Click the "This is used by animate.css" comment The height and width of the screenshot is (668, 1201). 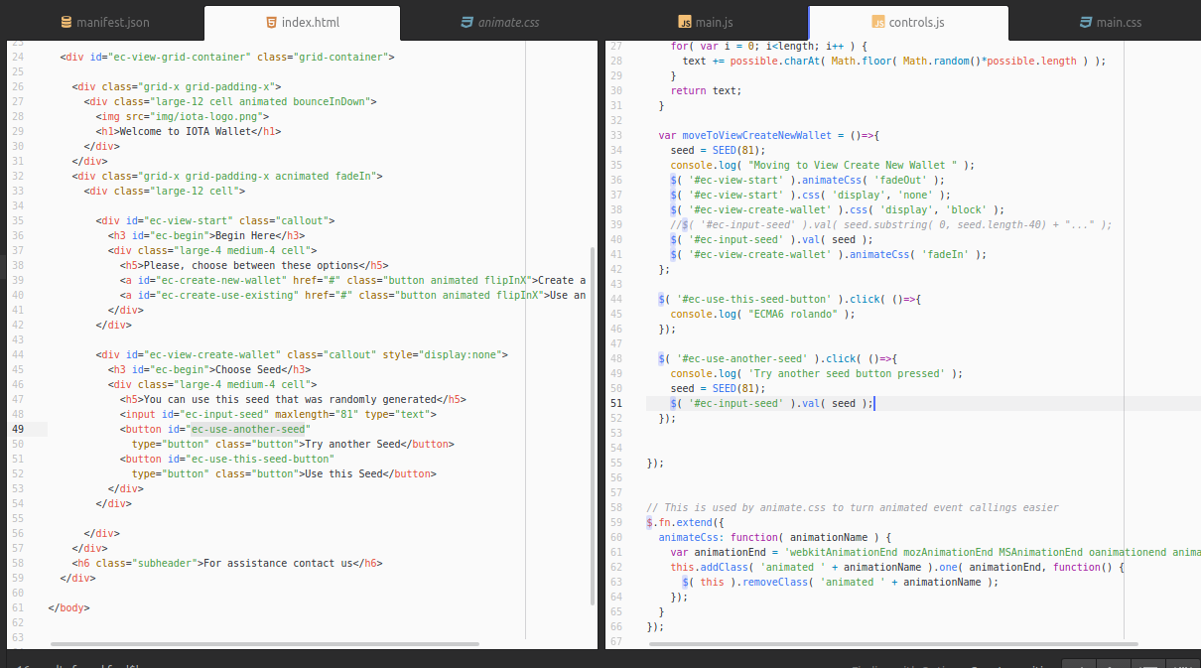point(853,507)
